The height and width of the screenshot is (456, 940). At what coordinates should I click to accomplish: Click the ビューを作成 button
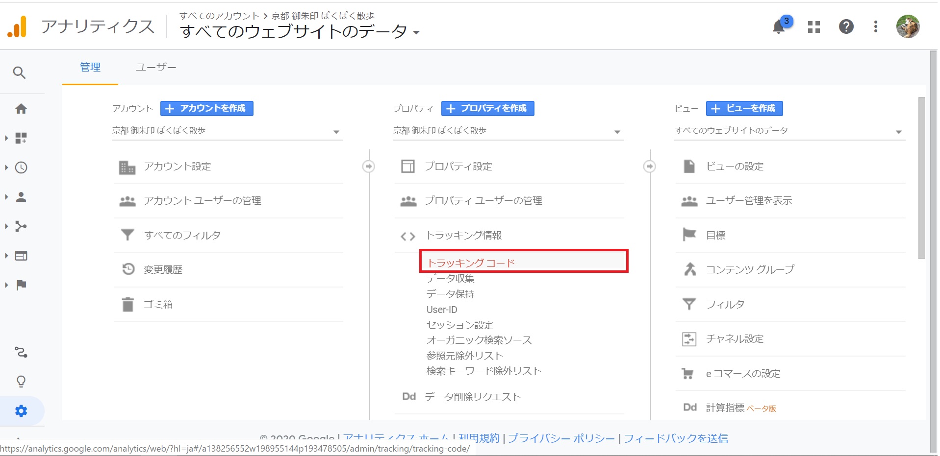(744, 108)
